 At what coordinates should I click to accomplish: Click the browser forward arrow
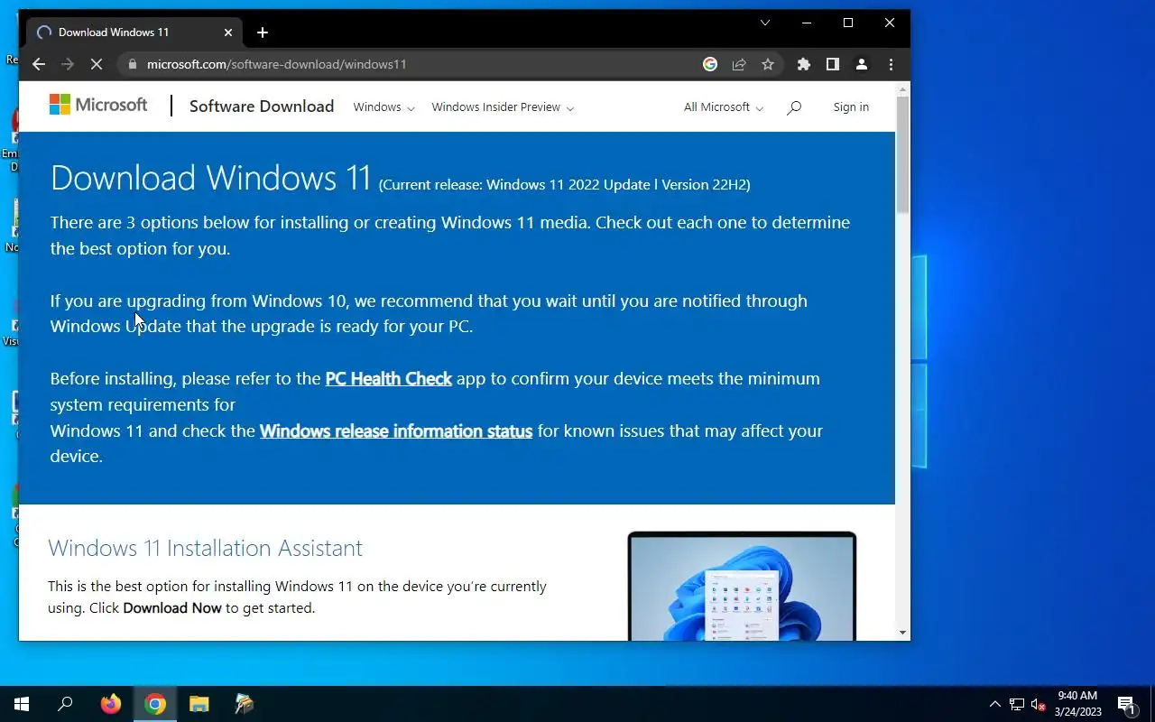[67, 64]
